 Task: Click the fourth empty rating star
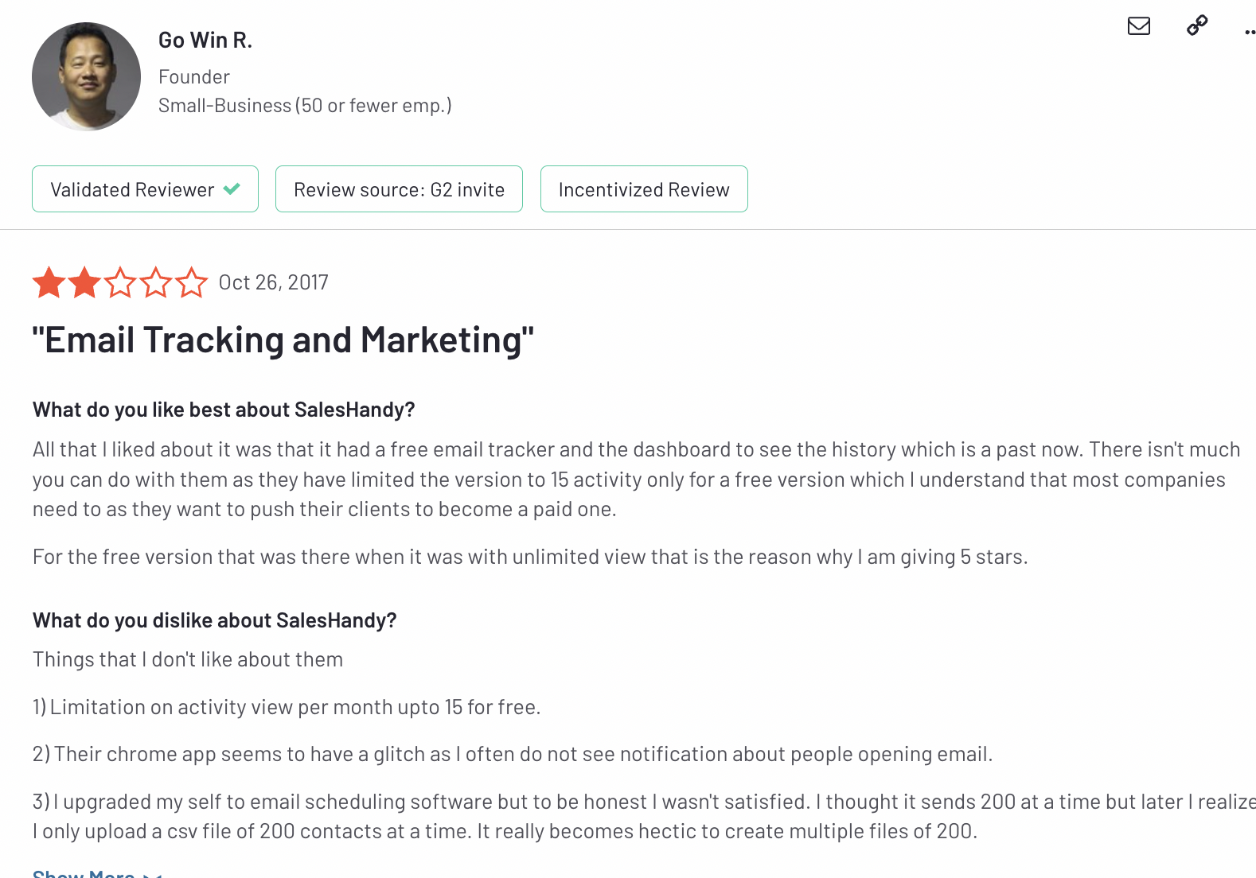(156, 282)
